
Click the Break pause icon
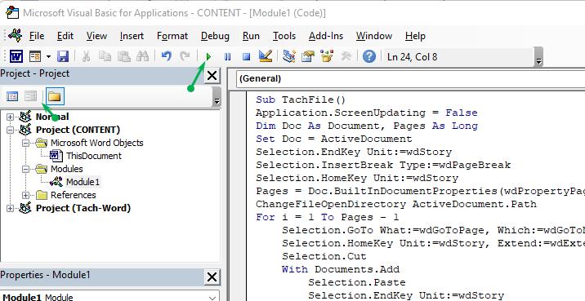227,57
